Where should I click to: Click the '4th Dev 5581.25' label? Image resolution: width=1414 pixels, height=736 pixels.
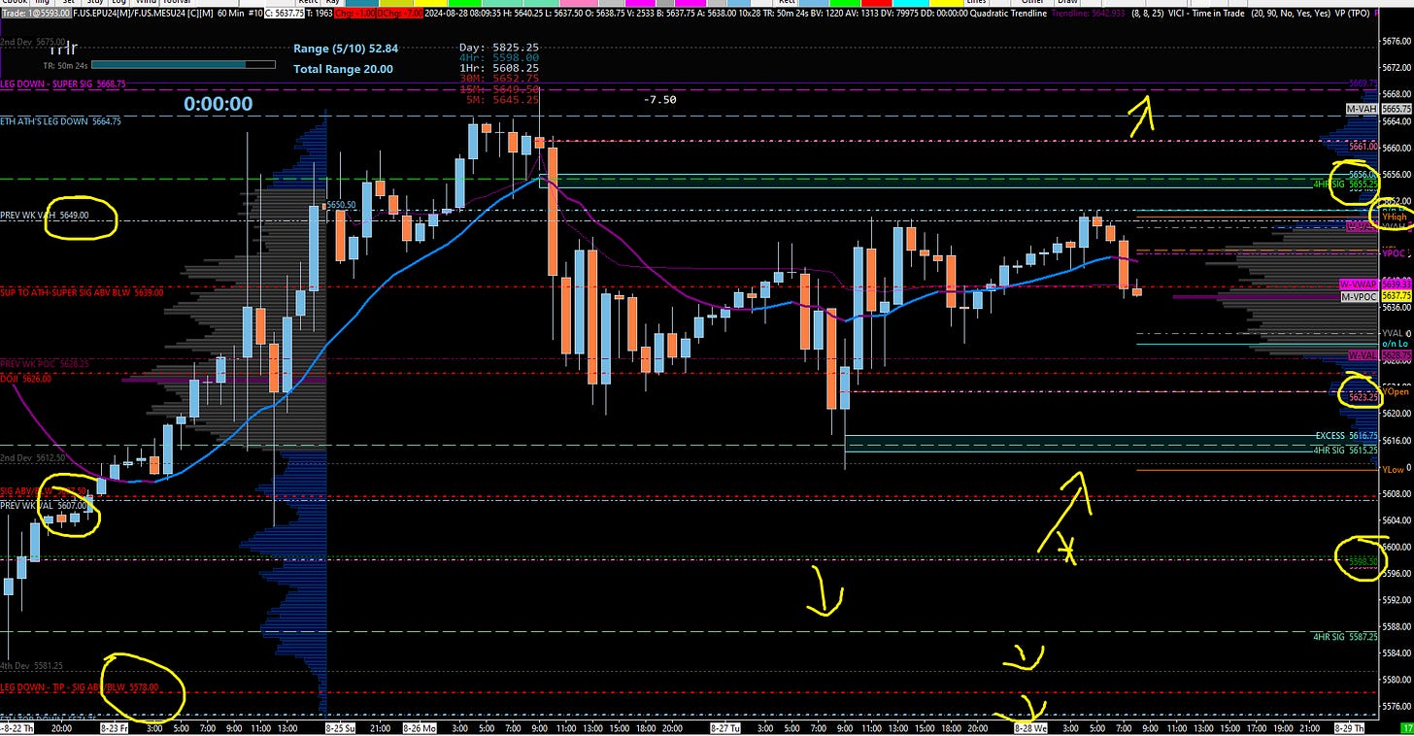(x=31, y=666)
